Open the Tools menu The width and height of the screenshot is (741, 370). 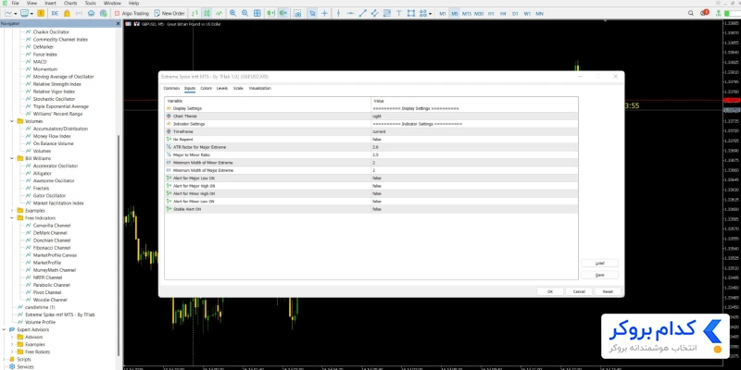pos(90,3)
